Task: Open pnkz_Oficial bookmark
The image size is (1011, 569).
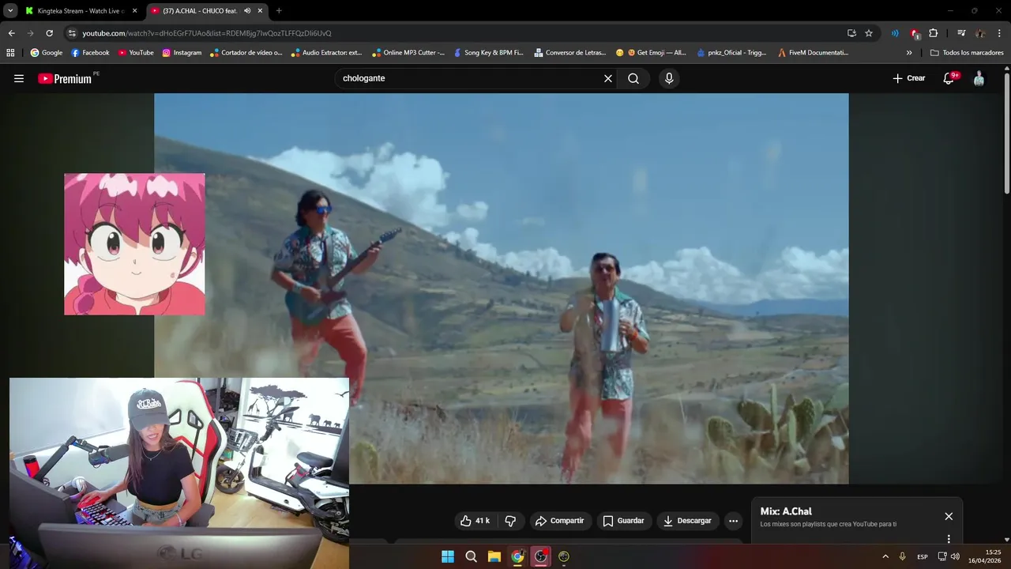Action: pyautogui.click(x=731, y=53)
